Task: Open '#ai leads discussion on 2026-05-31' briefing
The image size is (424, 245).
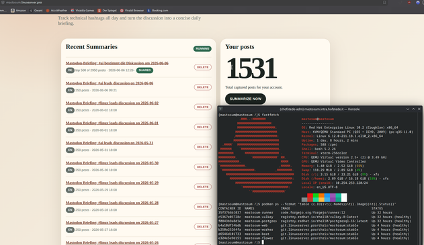Action: click(110, 143)
